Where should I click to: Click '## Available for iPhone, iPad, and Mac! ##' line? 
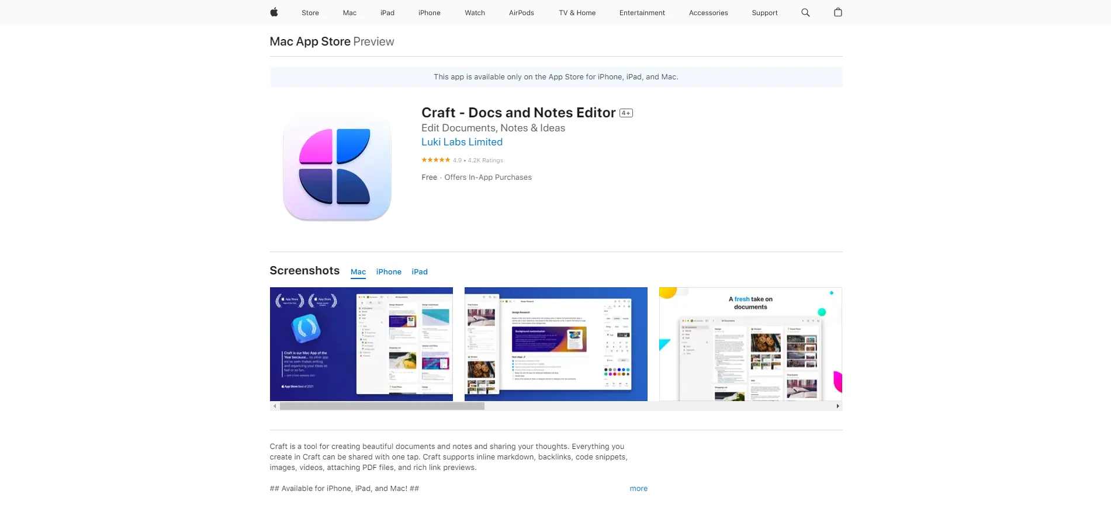344,489
